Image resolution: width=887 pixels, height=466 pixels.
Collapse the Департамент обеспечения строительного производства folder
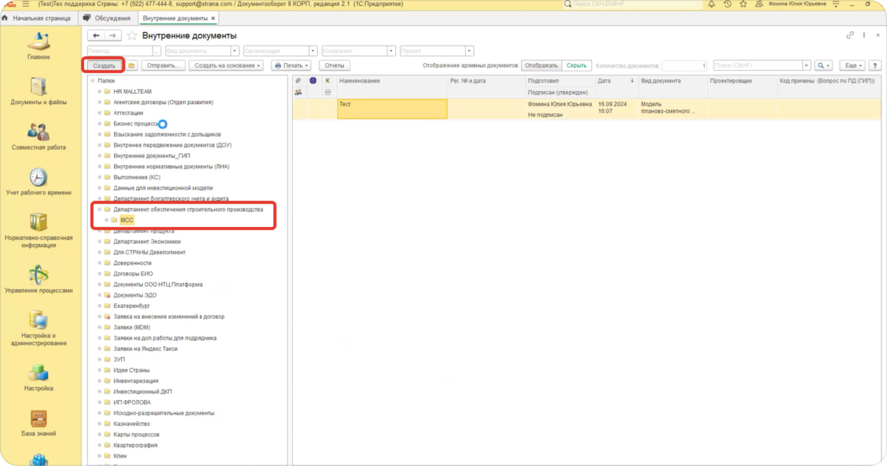[x=99, y=209]
